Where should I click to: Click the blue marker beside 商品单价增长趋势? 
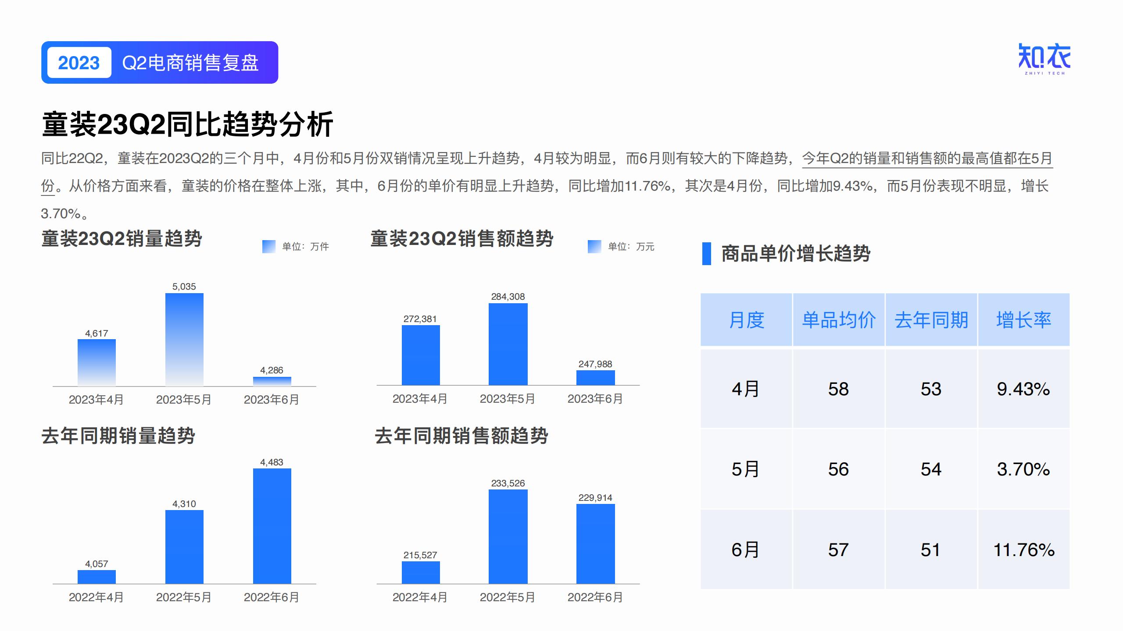pyautogui.click(x=706, y=254)
